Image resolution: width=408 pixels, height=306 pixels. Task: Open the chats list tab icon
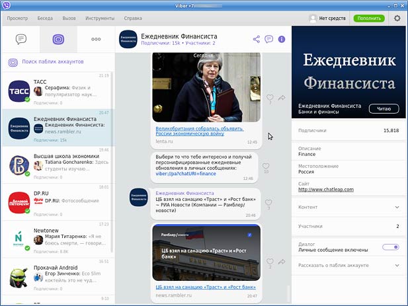[x=20, y=39]
